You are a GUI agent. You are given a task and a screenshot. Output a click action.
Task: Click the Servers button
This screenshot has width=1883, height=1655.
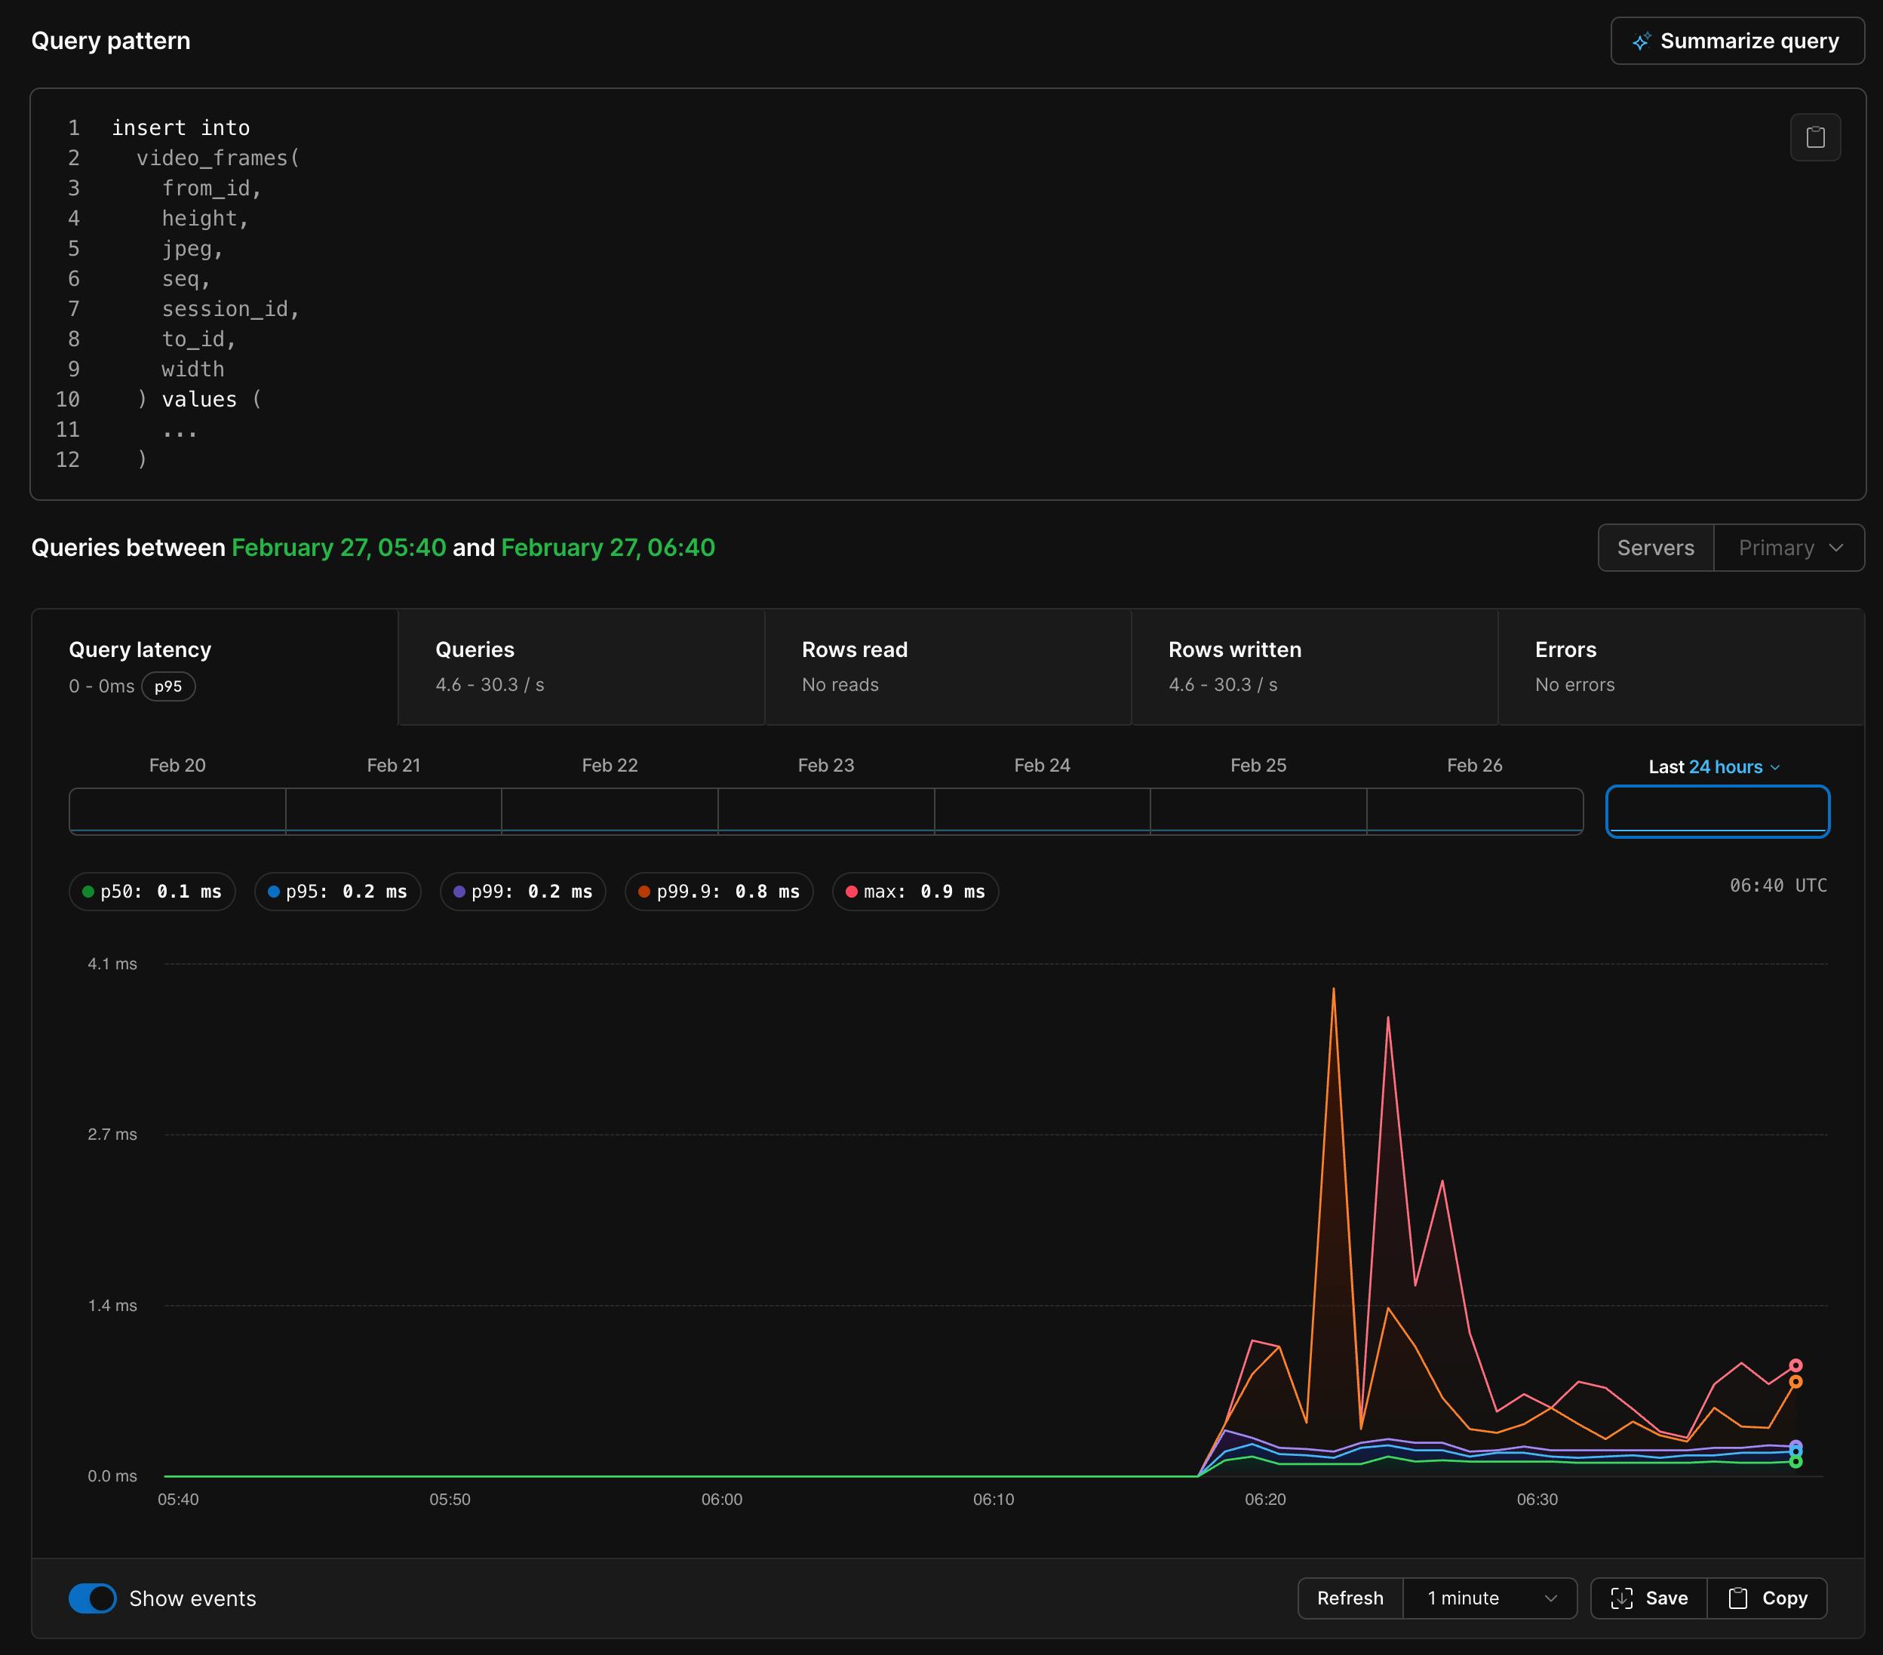click(x=1655, y=548)
